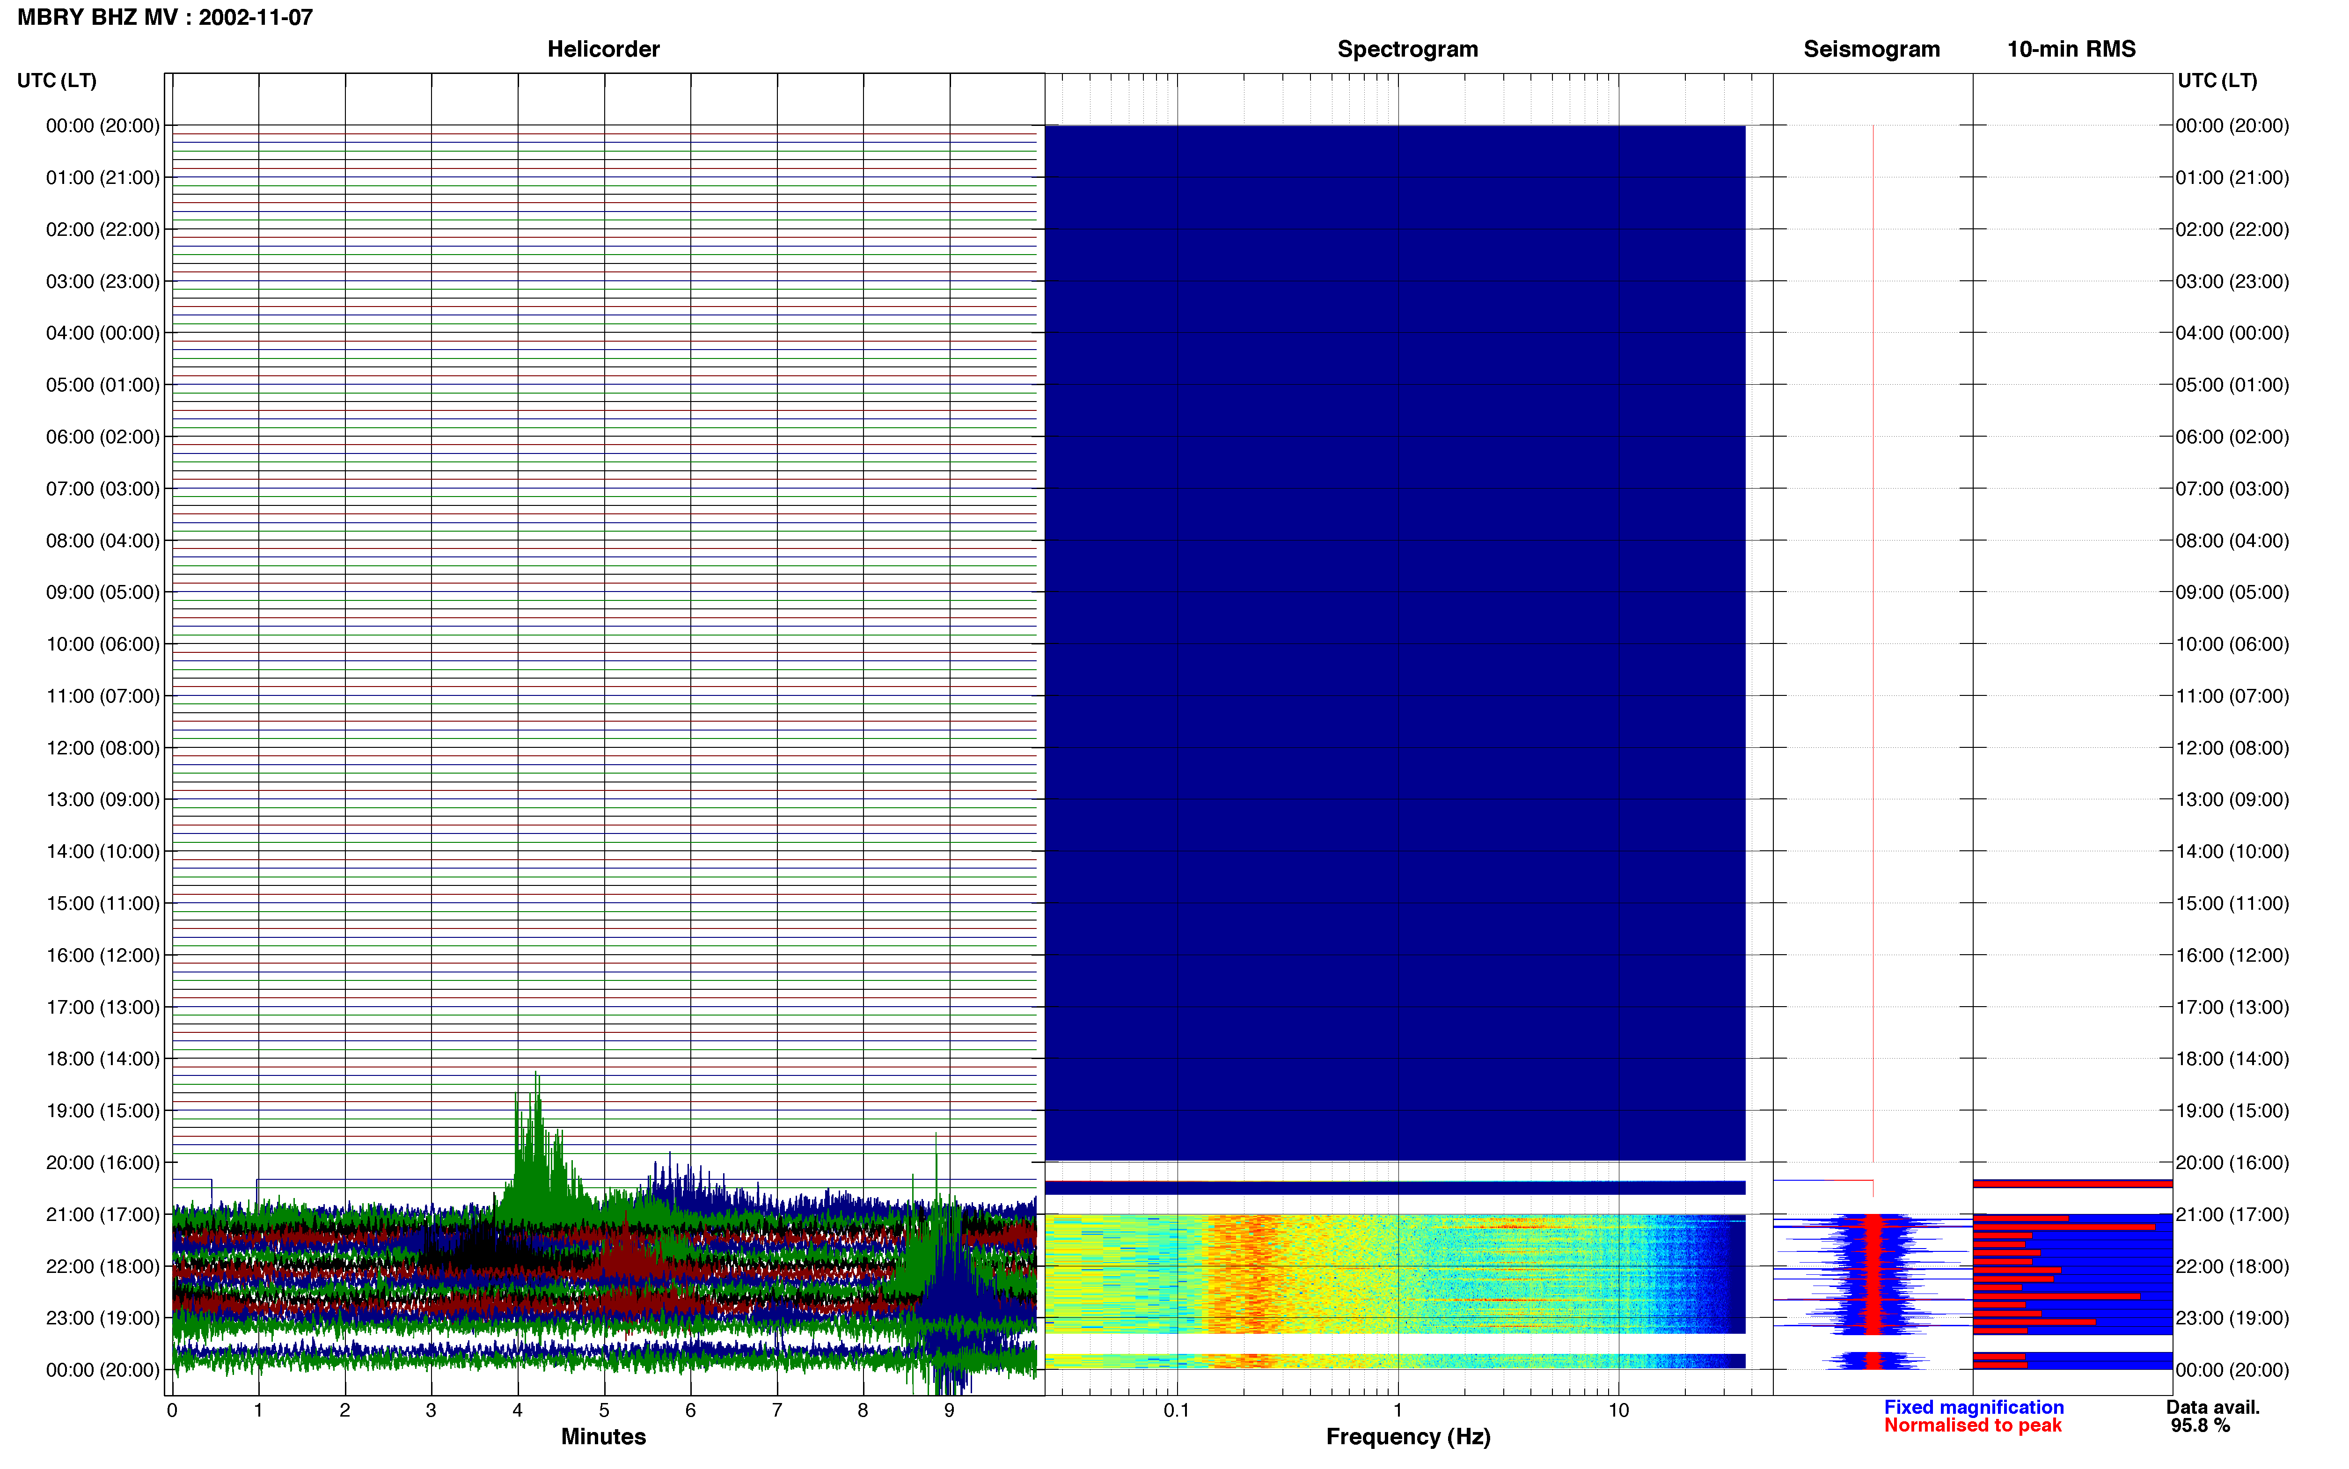Click the 'Data avail.' label
2349x1469 pixels.
pos(2213,1408)
